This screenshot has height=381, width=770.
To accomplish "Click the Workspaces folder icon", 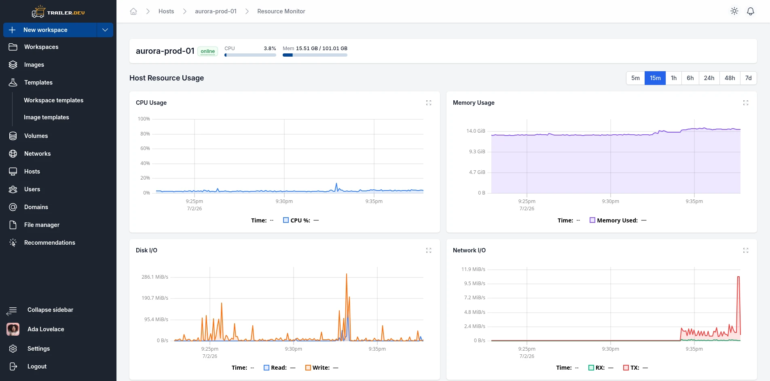I will (x=13, y=47).
